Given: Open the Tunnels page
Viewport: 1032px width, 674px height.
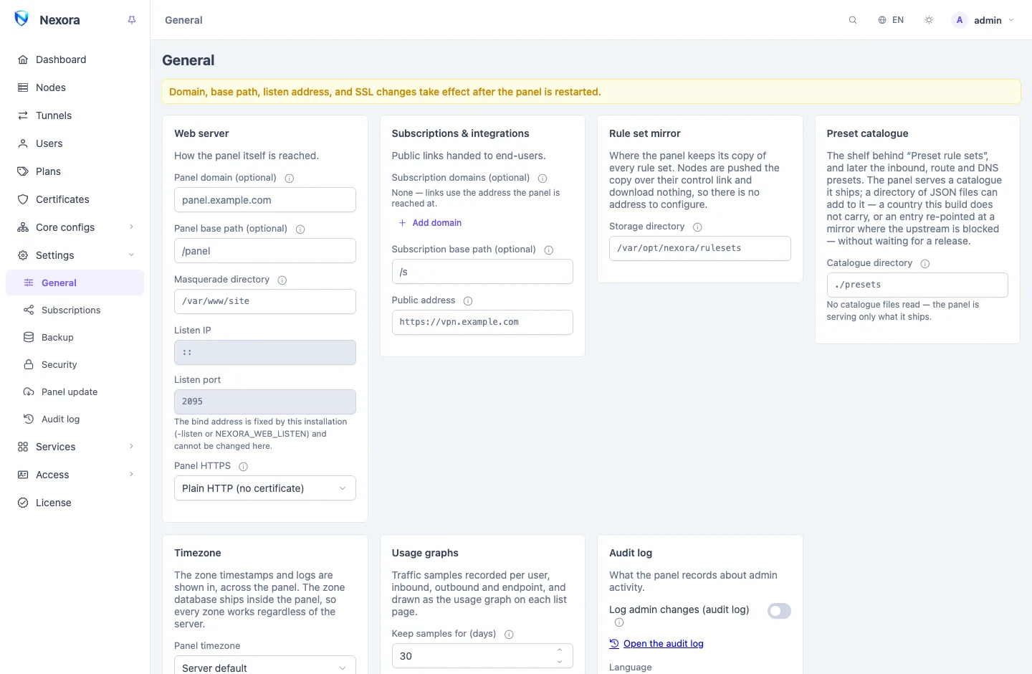Looking at the screenshot, I should [x=75, y=115].
